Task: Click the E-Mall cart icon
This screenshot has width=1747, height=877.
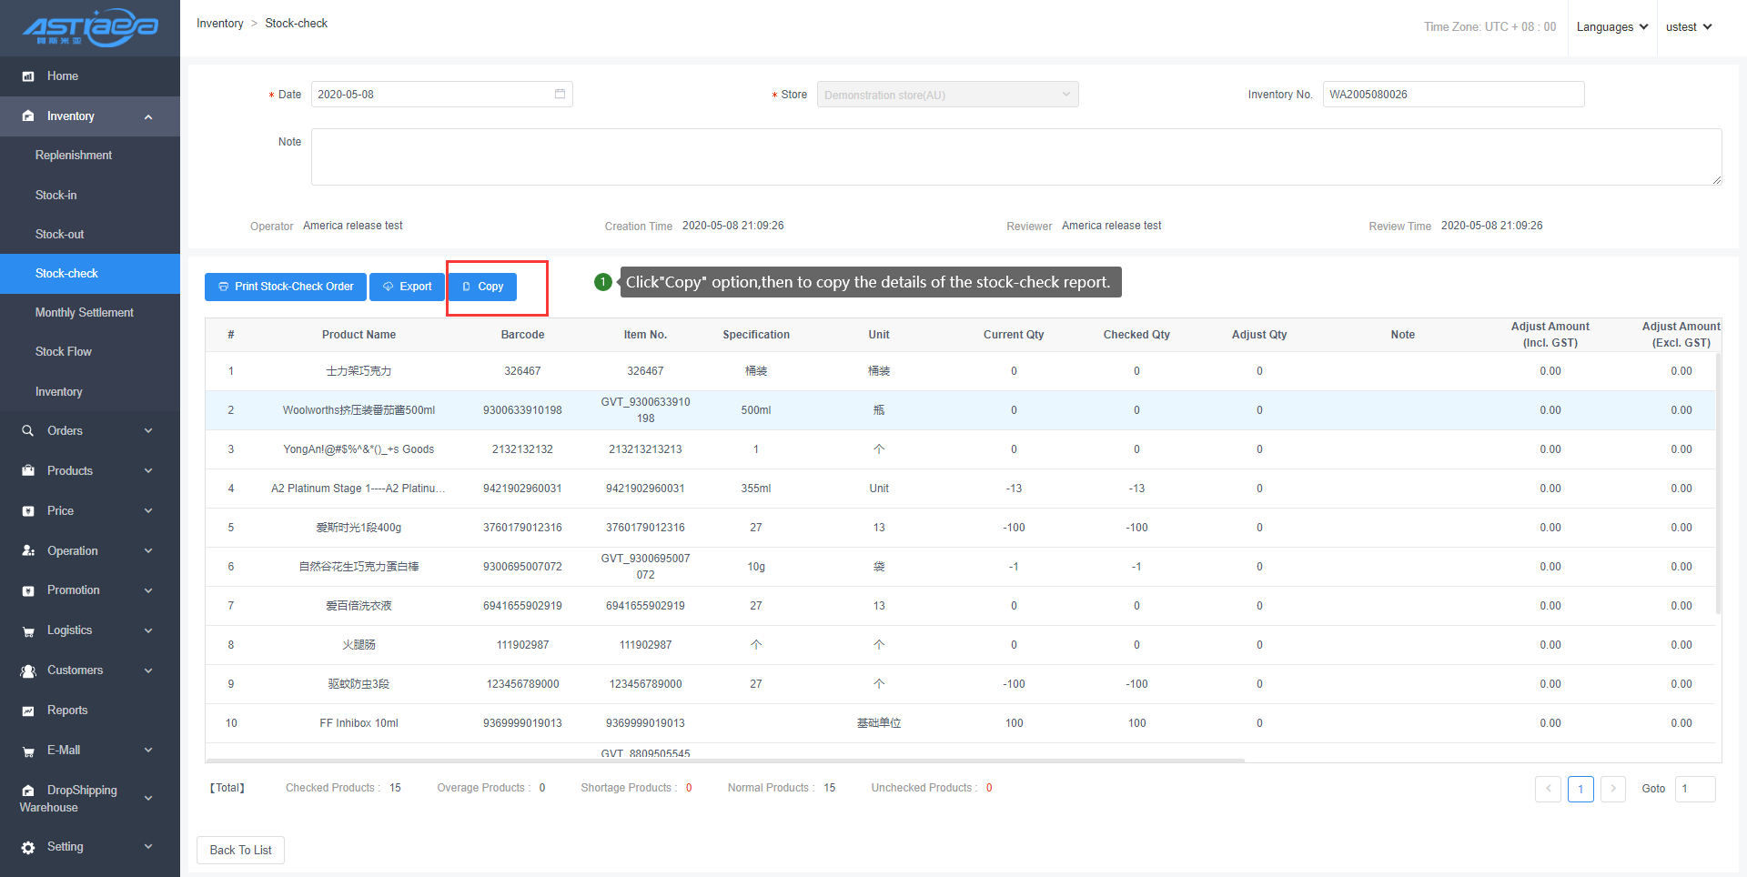Action: (28, 751)
